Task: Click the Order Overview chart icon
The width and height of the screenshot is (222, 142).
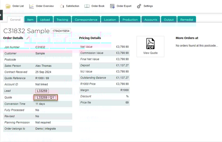Action: coord(31,6)
